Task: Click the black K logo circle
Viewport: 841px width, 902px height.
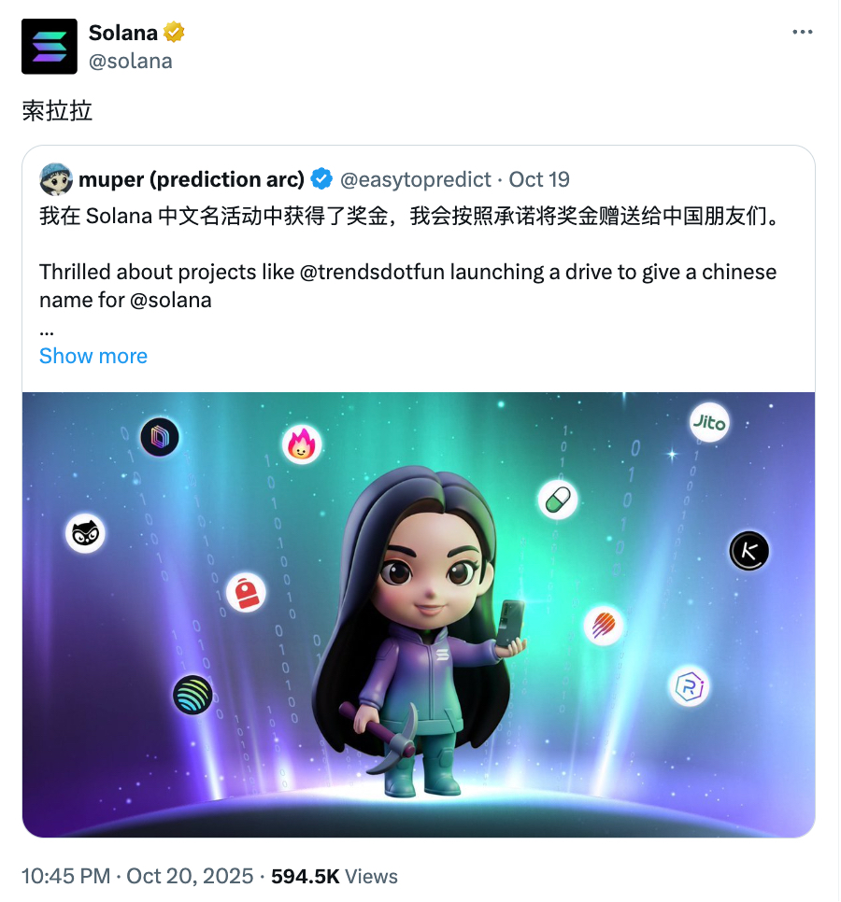Action: [748, 551]
